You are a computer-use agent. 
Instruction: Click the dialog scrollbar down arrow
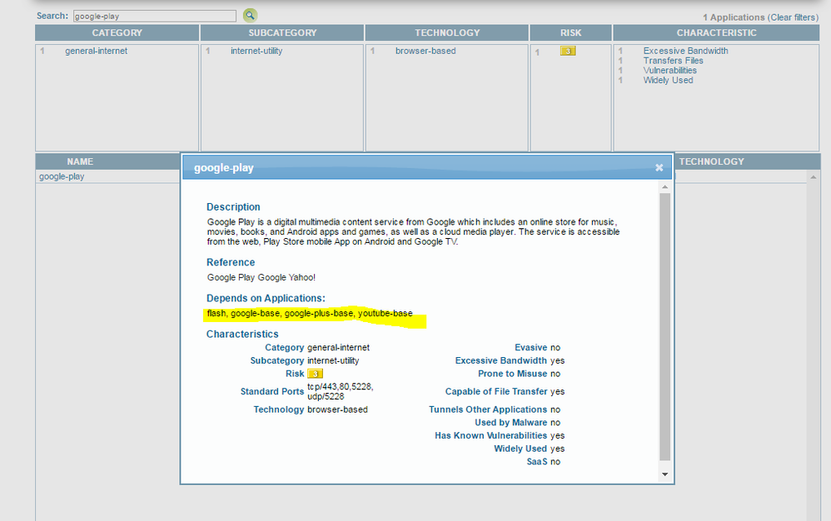[x=665, y=474]
